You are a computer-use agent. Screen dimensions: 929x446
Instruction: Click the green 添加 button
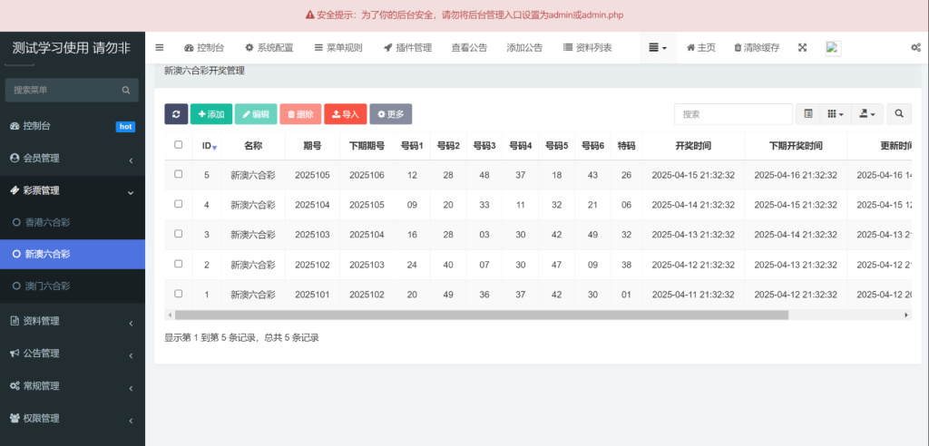coord(211,114)
